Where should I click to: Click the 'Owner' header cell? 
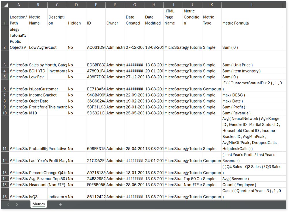115,17
